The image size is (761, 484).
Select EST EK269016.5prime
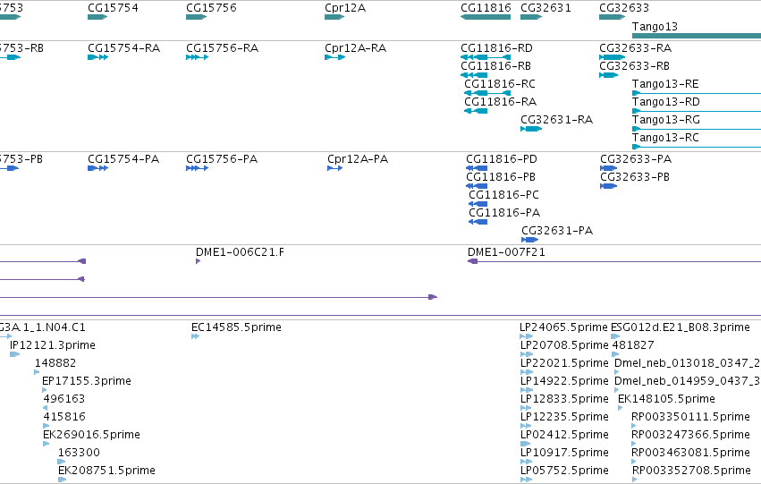(91, 435)
